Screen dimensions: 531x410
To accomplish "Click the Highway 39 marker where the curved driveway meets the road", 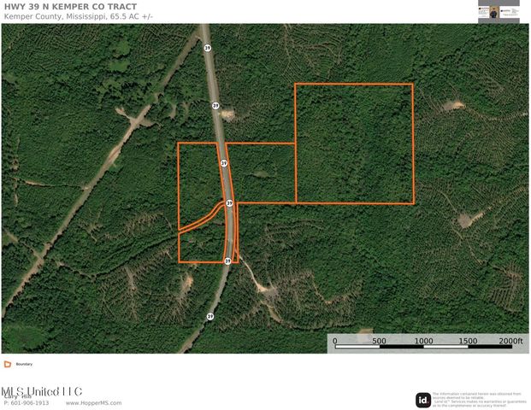I will 229,203.
